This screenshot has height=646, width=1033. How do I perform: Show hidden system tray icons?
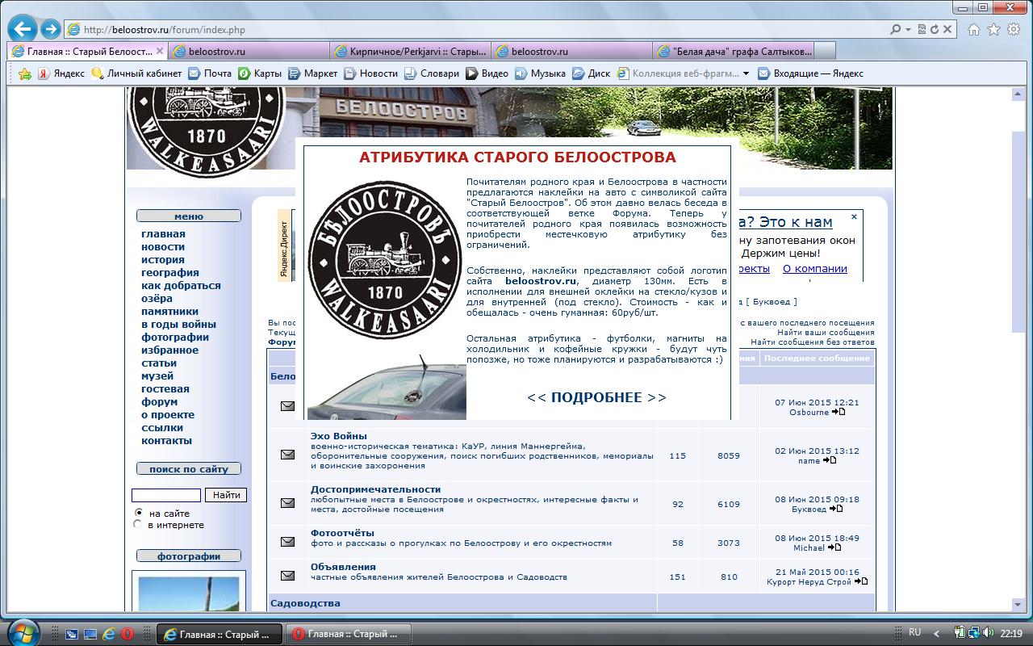coord(937,633)
